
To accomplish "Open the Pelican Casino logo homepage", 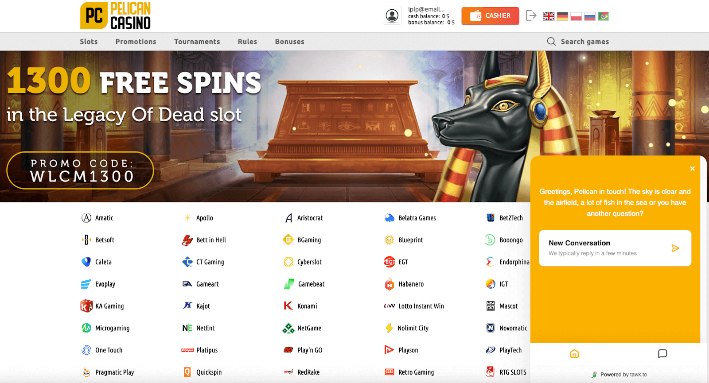I will (x=115, y=15).
